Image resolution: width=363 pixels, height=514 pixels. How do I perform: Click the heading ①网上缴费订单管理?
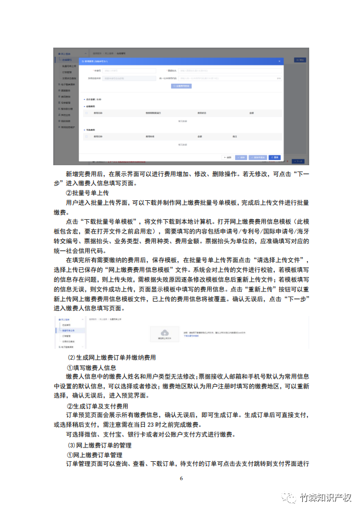[94, 455]
